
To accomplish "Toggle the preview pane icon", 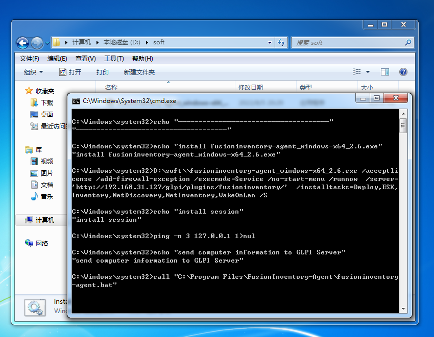I will point(385,72).
